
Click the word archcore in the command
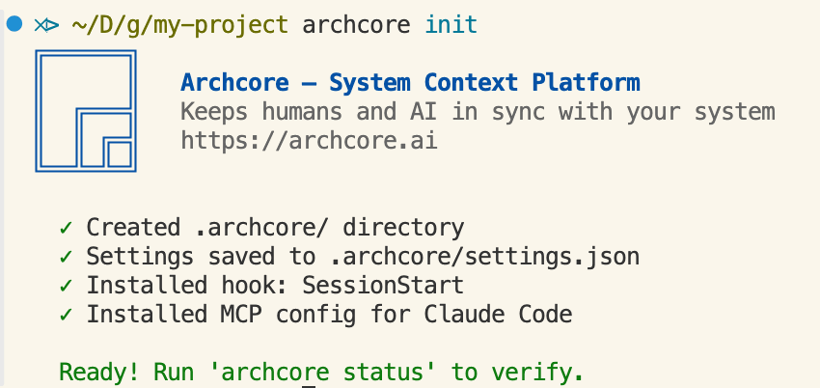(356, 25)
